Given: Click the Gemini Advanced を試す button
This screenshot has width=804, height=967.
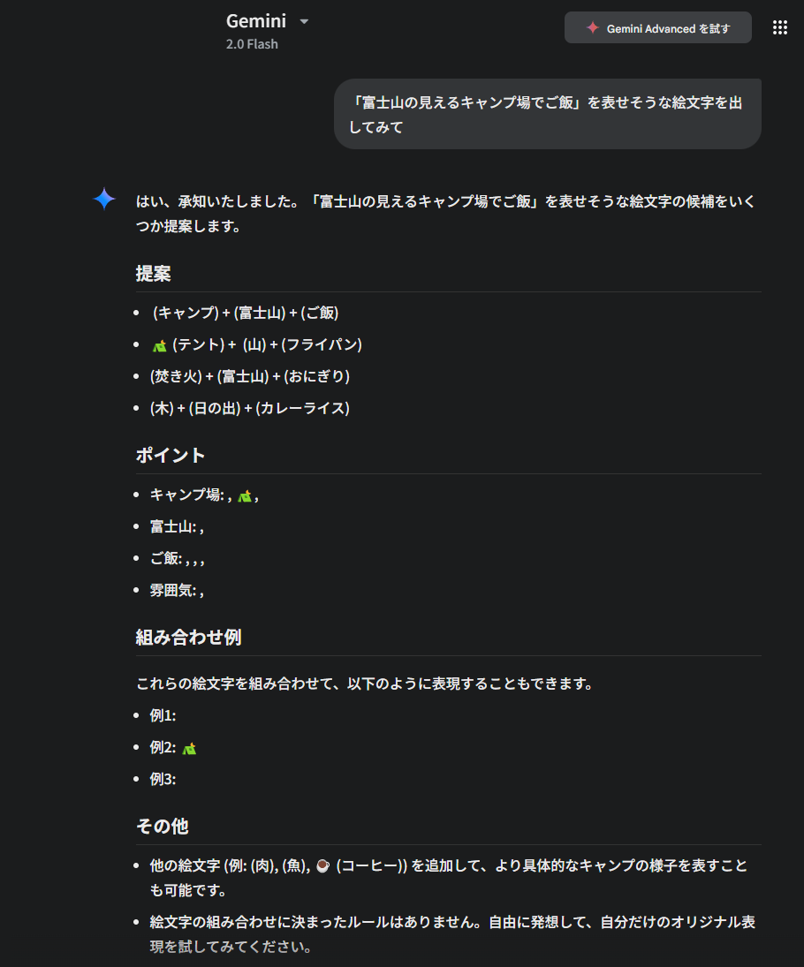Looking at the screenshot, I should click(657, 26).
